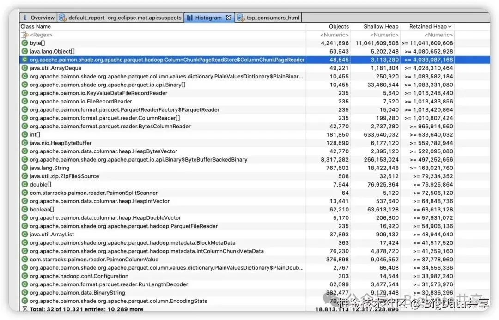
Task: Click the class icon beside byte[]
Action: pos(24,43)
